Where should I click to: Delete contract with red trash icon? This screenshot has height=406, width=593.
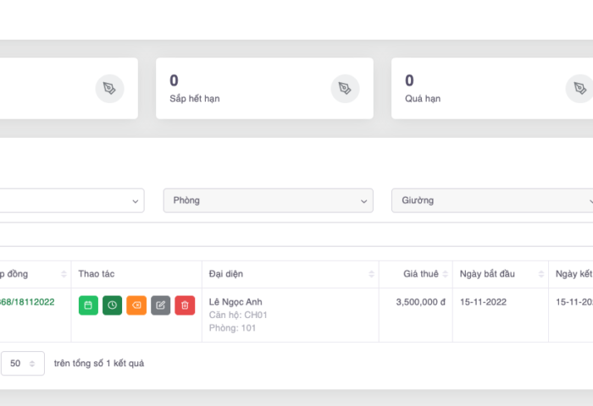tap(185, 305)
